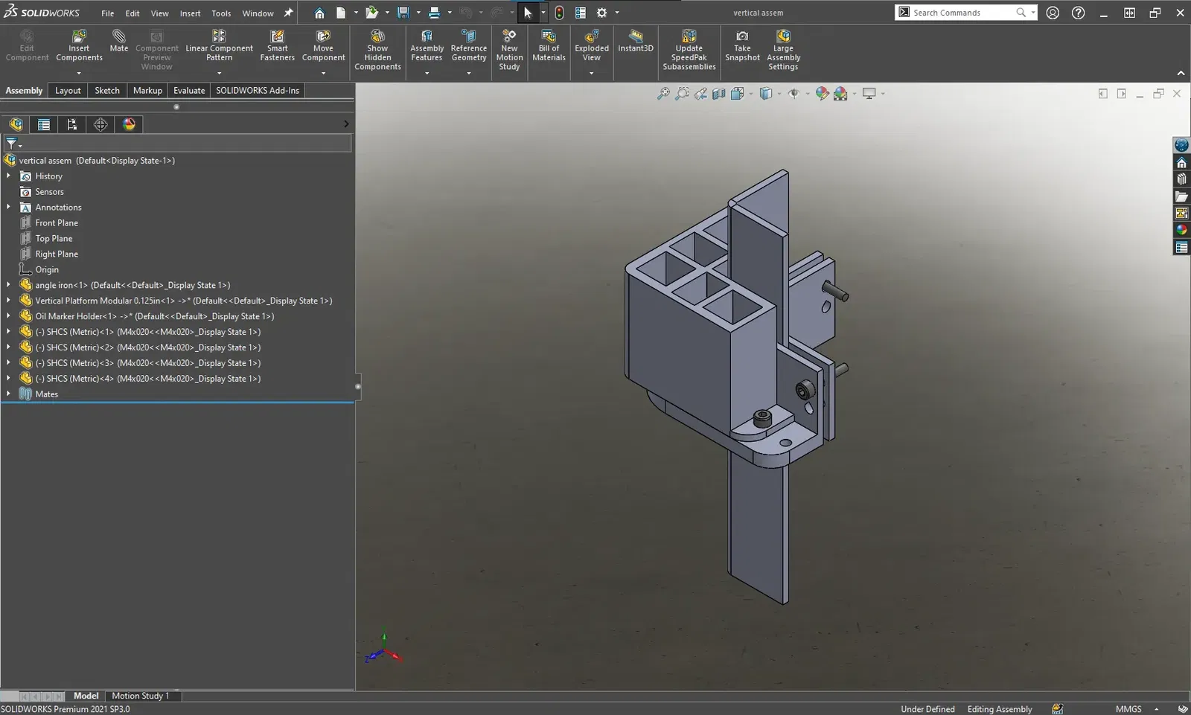Take a Snapshot of the assembly
The height and width of the screenshot is (715, 1191).
click(742, 46)
